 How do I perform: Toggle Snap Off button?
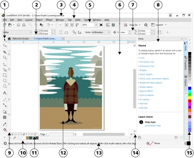(126, 25)
